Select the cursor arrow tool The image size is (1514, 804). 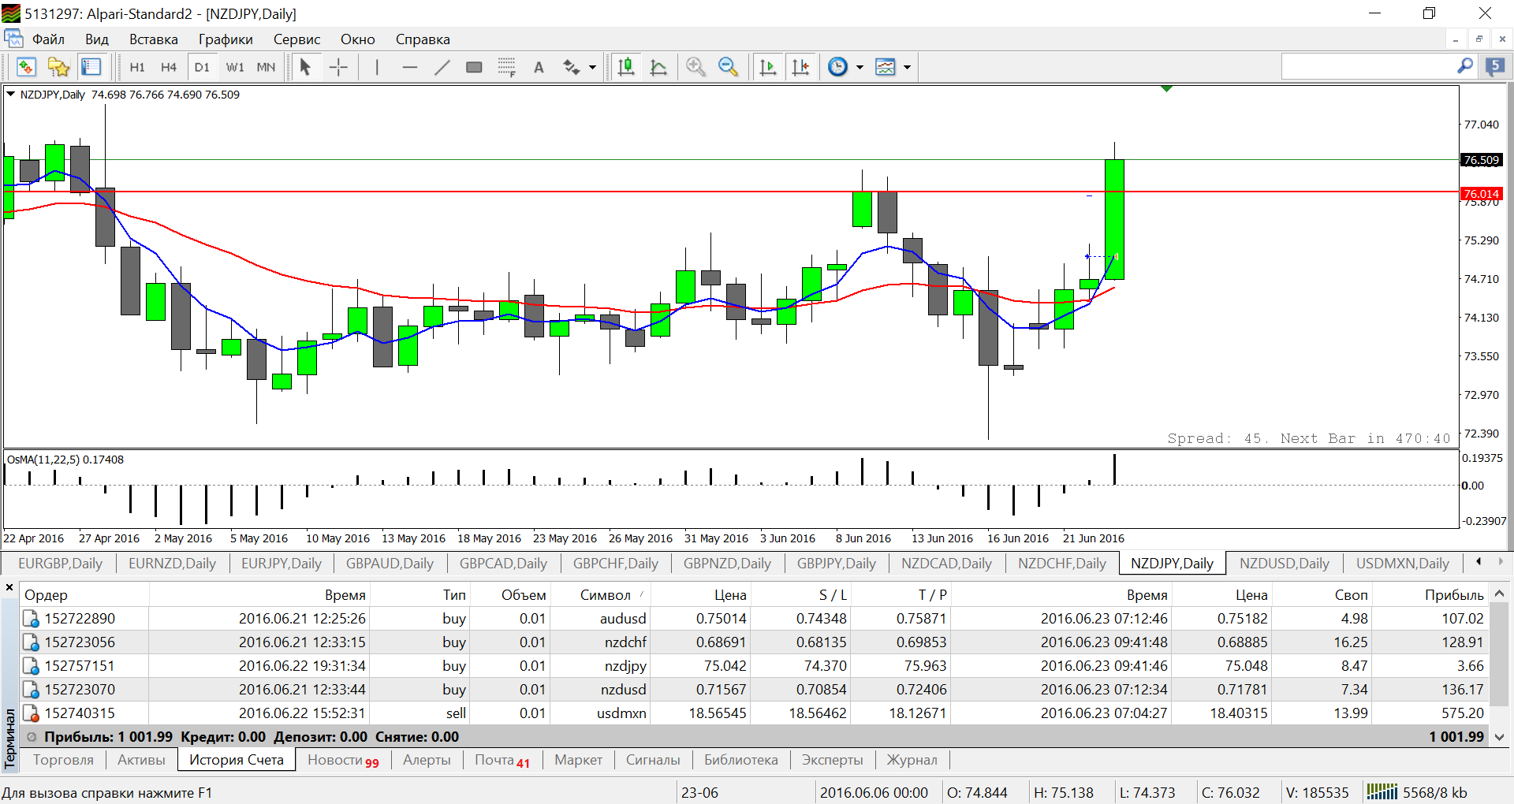(x=305, y=67)
